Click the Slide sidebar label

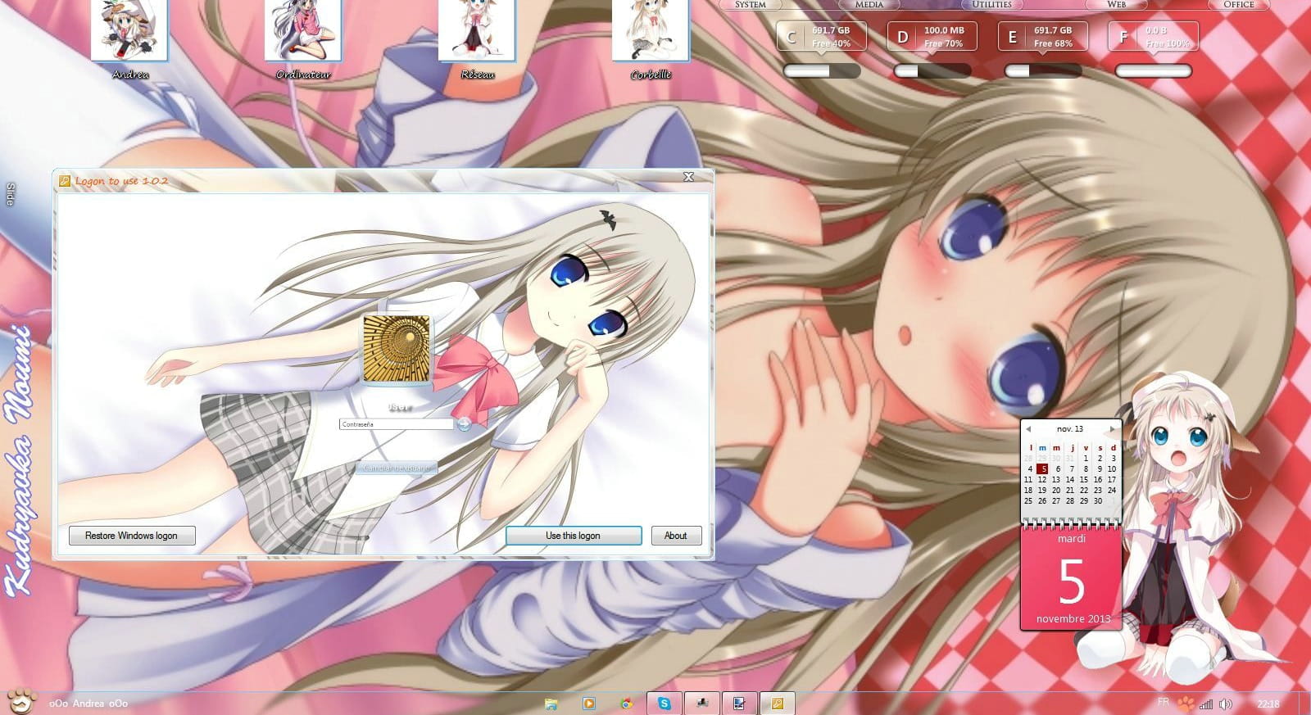coord(11,194)
